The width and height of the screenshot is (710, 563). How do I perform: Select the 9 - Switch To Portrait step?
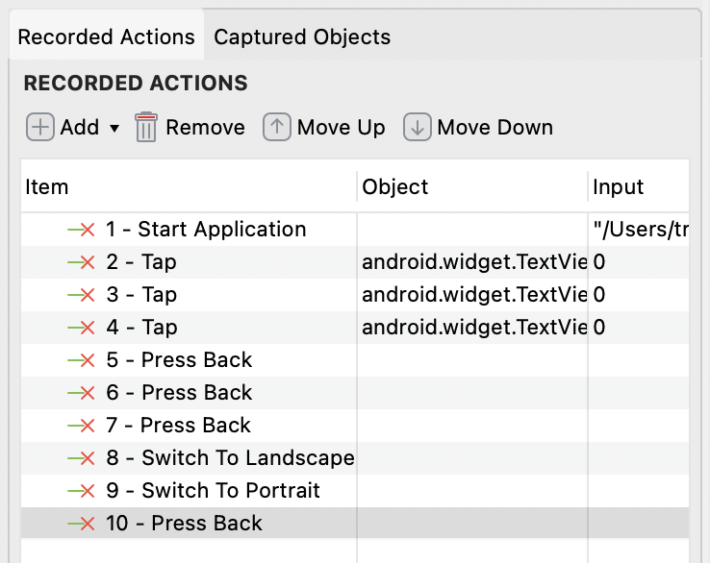[230, 491]
